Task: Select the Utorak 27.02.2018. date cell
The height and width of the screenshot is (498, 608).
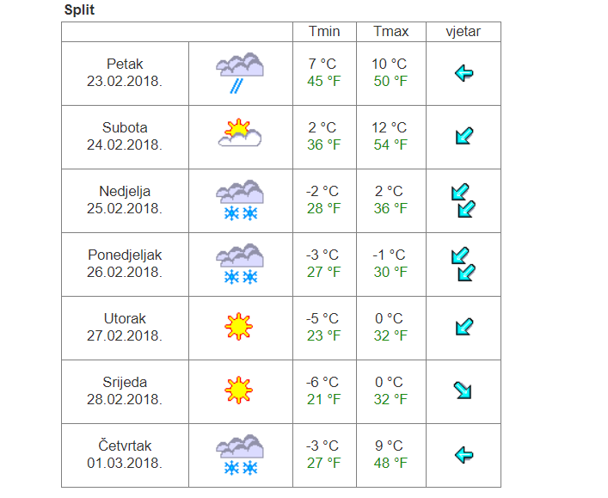Action: 125,328
